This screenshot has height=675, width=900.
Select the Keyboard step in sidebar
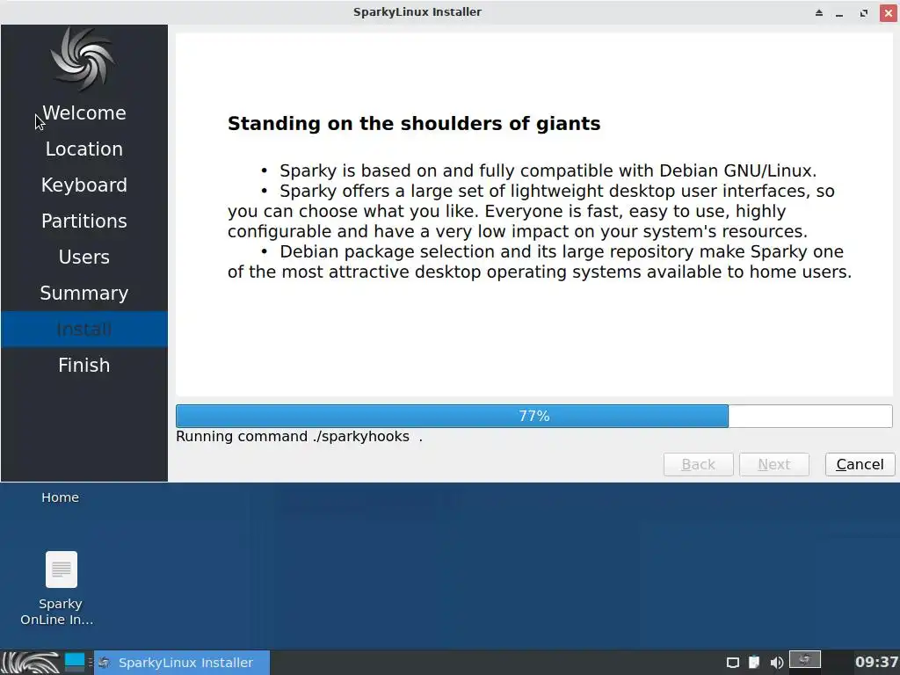tap(83, 185)
